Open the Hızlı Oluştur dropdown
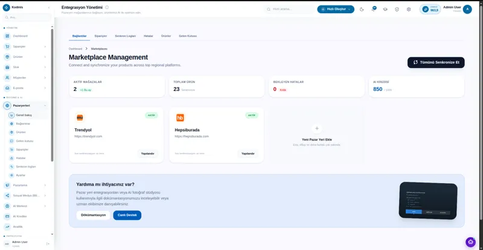 click(336, 9)
